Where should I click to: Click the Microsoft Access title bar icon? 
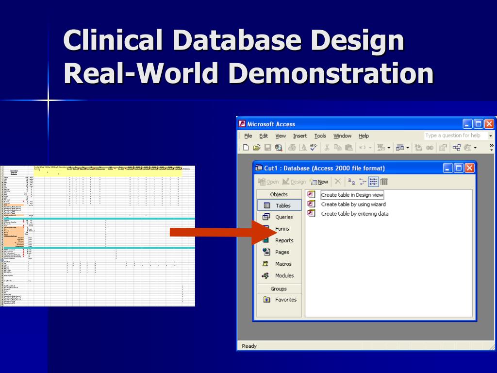point(242,124)
